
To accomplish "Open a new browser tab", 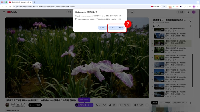I will coord(34,2).
